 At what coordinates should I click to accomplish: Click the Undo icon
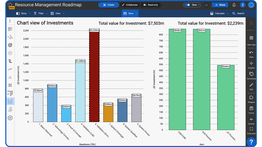click(x=251, y=54)
